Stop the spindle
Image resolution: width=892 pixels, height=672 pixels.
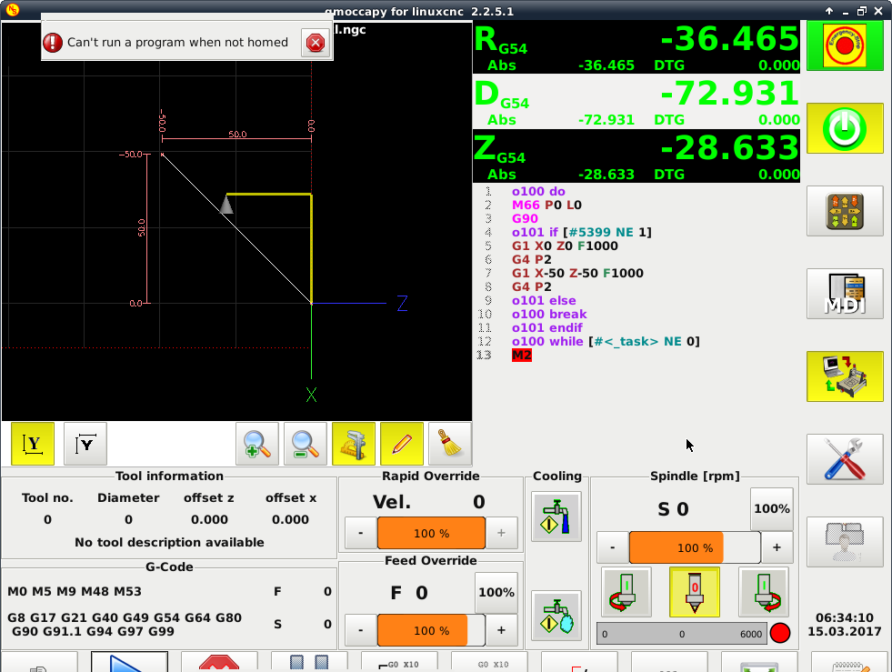tap(695, 592)
